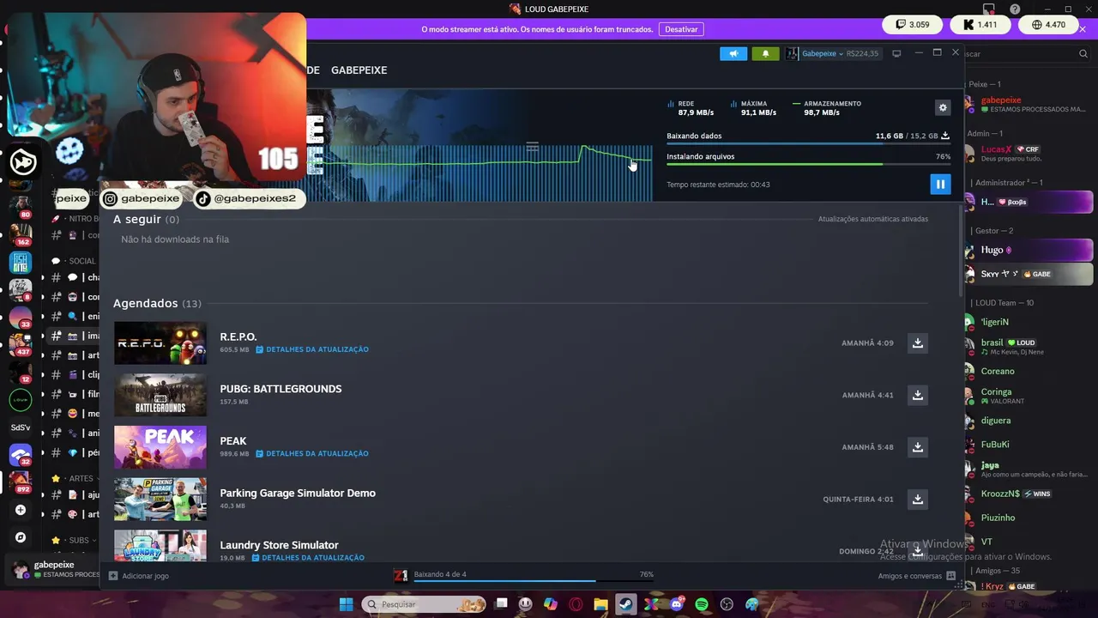Start R.E.P.O. update download now
The height and width of the screenshot is (618, 1098).
tap(918, 342)
